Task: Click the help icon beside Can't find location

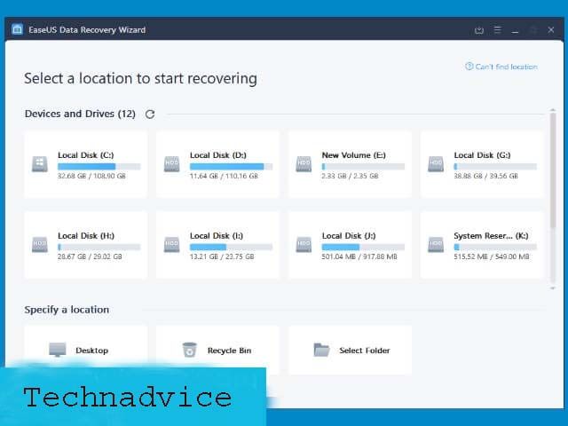Action: 469,67
